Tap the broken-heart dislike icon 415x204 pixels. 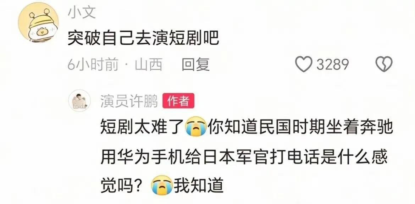(x=384, y=64)
